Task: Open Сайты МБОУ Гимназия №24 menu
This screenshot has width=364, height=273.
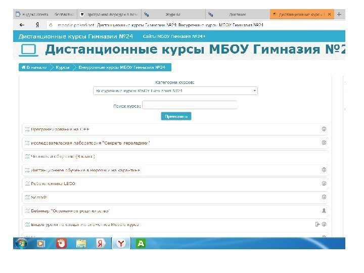Action: tap(174, 36)
